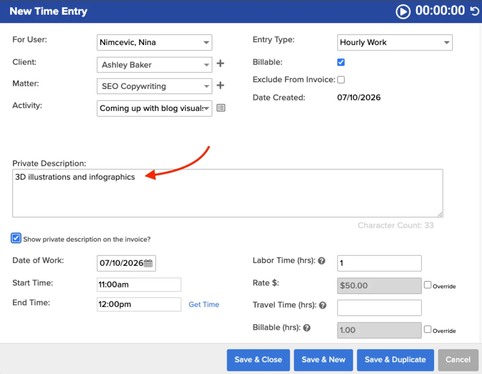Screen dimensions: 482x374
Task: Open activity list icon next to Activity
Action: [221, 108]
